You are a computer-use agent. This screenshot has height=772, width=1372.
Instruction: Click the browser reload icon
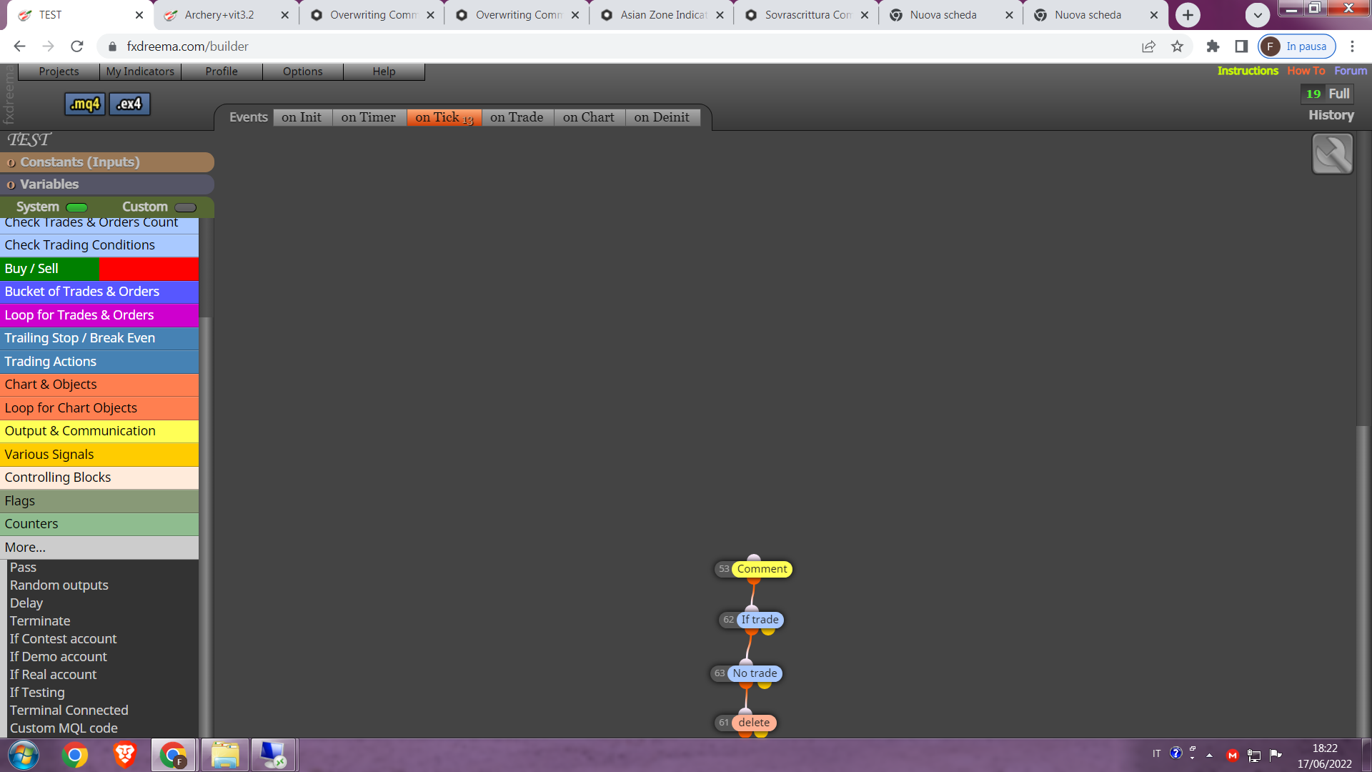coord(77,46)
